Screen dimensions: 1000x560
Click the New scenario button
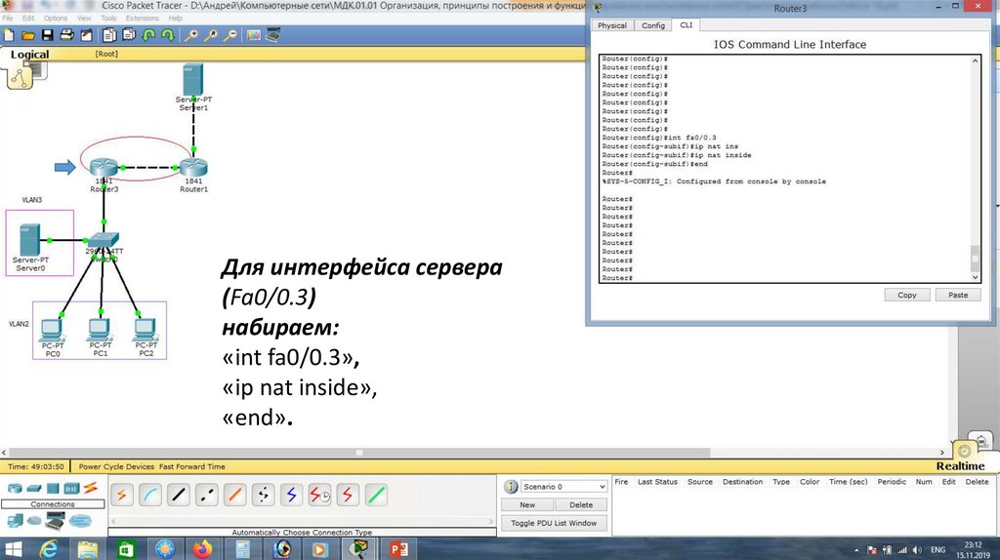pyautogui.click(x=527, y=504)
